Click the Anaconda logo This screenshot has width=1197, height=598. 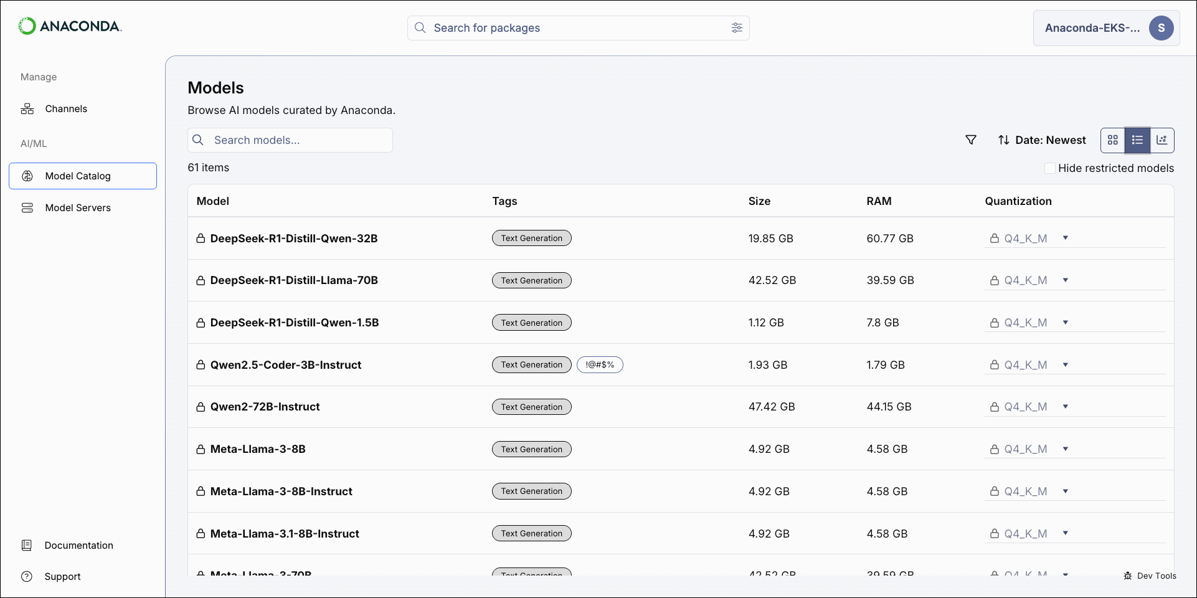pyautogui.click(x=70, y=26)
